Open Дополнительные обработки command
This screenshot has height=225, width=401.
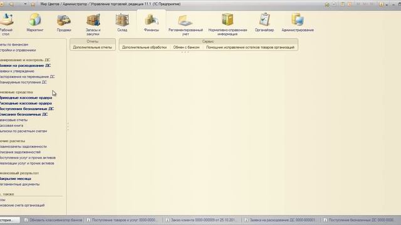click(x=144, y=47)
